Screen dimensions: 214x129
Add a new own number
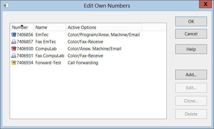pos(191,75)
